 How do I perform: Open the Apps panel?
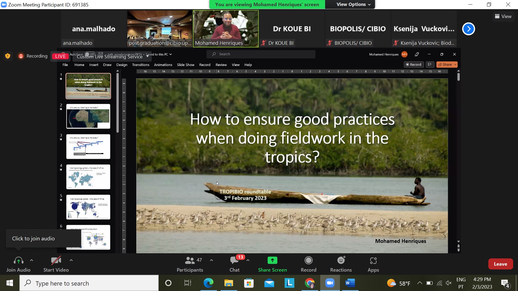pyautogui.click(x=373, y=264)
